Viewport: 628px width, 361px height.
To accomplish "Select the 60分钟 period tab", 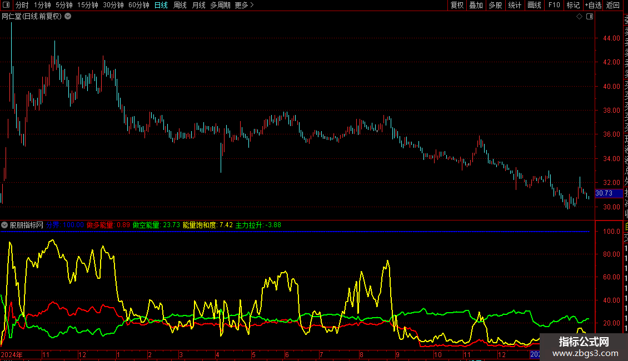I will (138, 5).
